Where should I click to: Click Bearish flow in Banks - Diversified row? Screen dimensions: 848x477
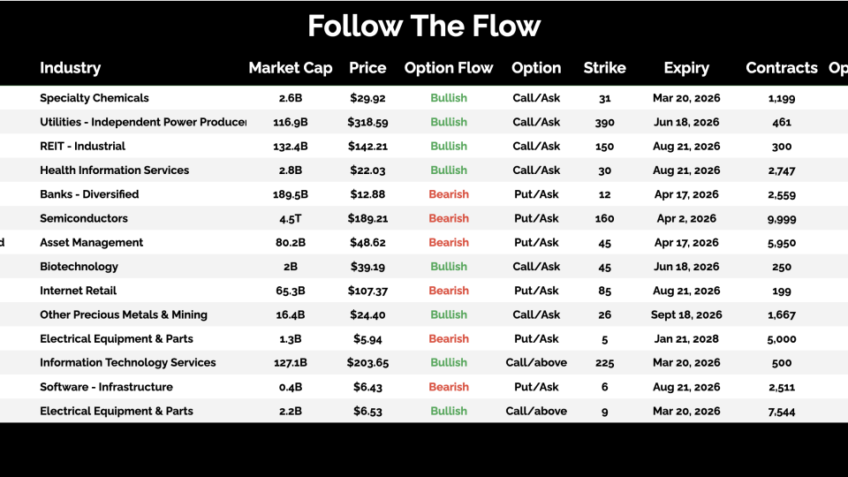[x=448, y=194]
